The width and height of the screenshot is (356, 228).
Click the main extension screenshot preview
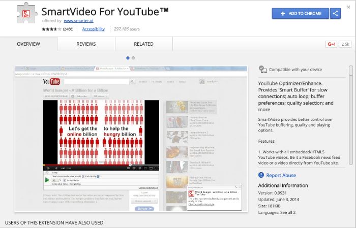tap(131, 139)
